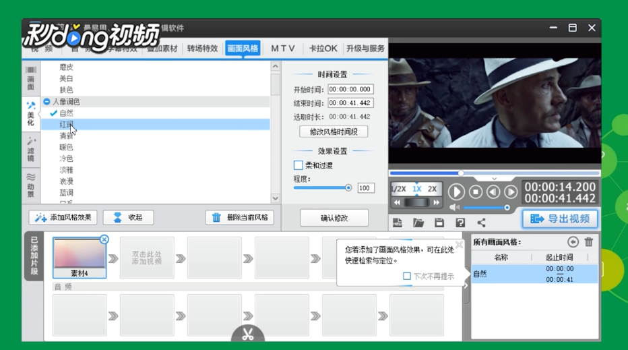Viewport: 628px width, 350px height.
Task: Select the 美化 side category
Action: tap(30, 114)
